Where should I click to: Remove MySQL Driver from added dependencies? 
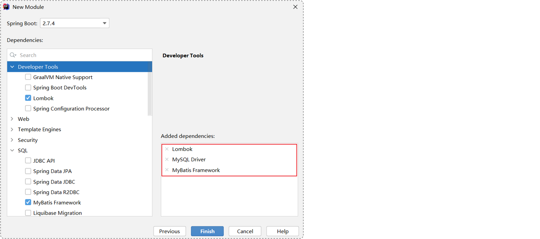coord(167,159)
